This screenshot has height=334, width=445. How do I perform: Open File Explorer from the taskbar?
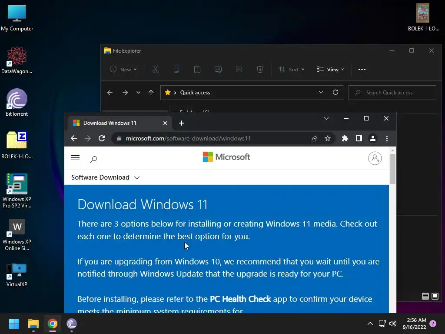pos(33,324)
